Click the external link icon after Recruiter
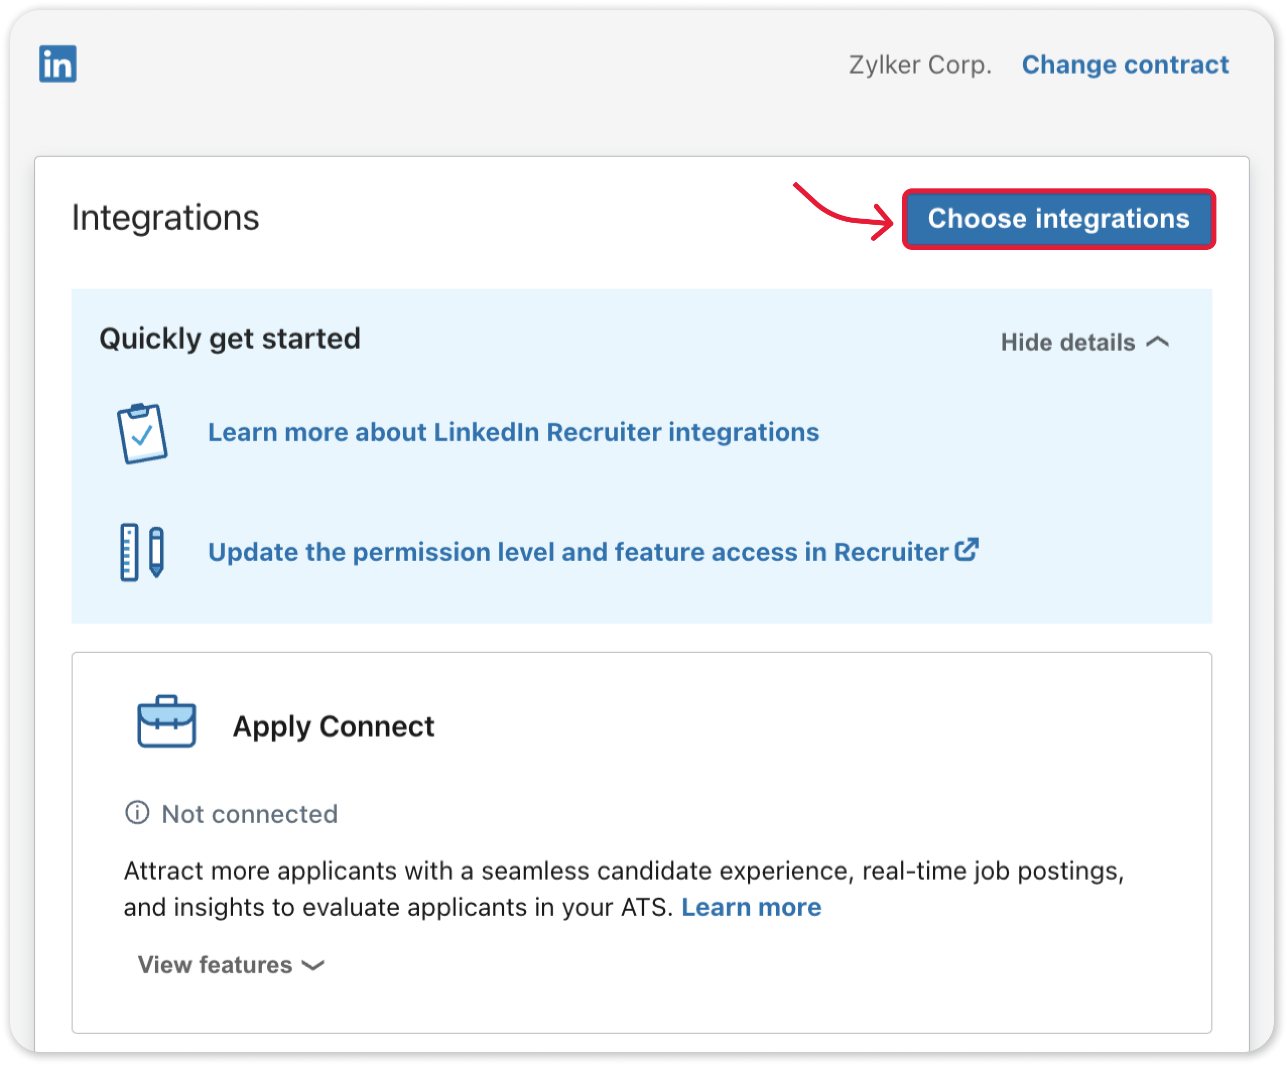Screen dimensions: 1288x1066 [967, 550]
